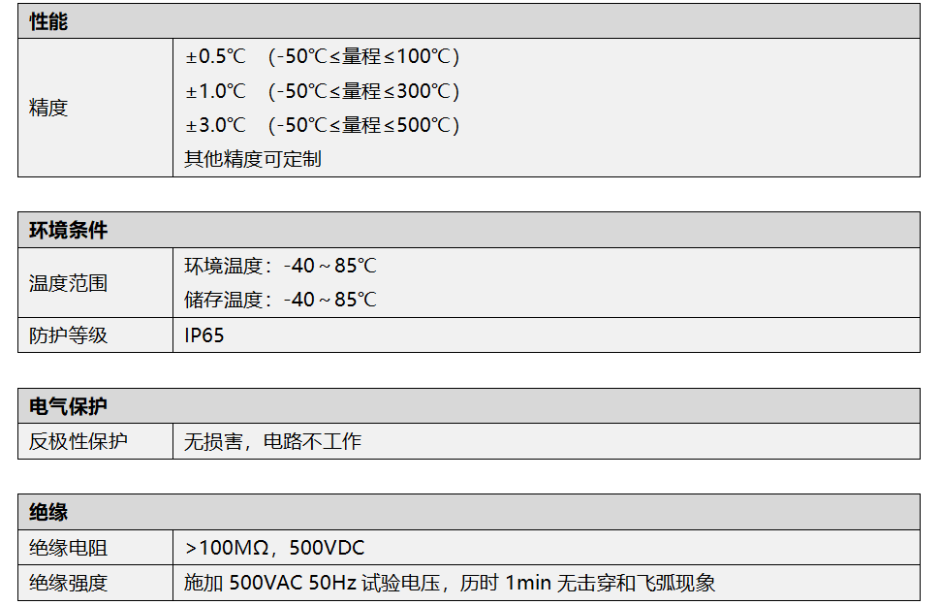Select the 反极性保护 label cell

[x=78, y=441]
